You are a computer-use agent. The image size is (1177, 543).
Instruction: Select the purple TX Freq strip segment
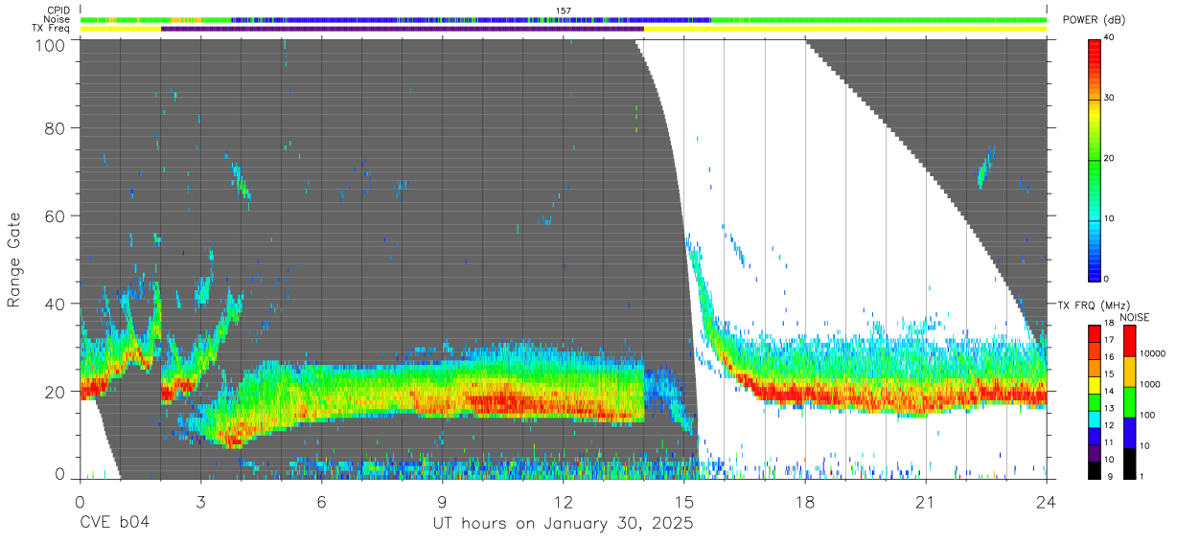click(403, 29)
